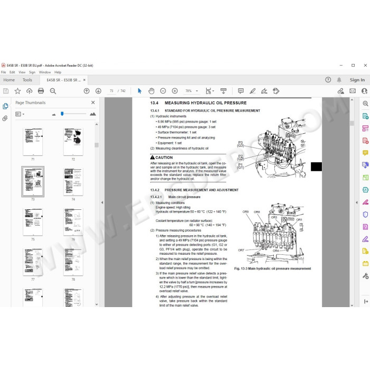Collapse the left navigation pane arrow

pos(102,202)
